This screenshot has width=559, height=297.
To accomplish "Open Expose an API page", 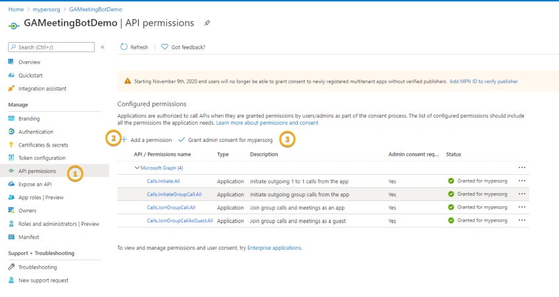I will (x=35, y=184).
